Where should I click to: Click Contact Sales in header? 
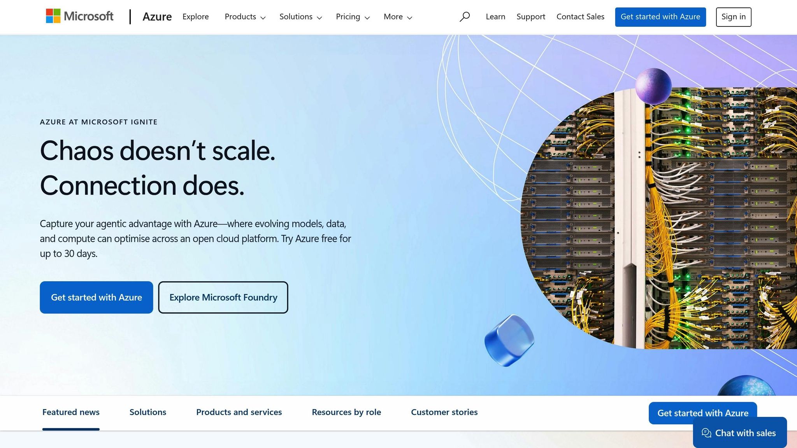pos(580,17)
